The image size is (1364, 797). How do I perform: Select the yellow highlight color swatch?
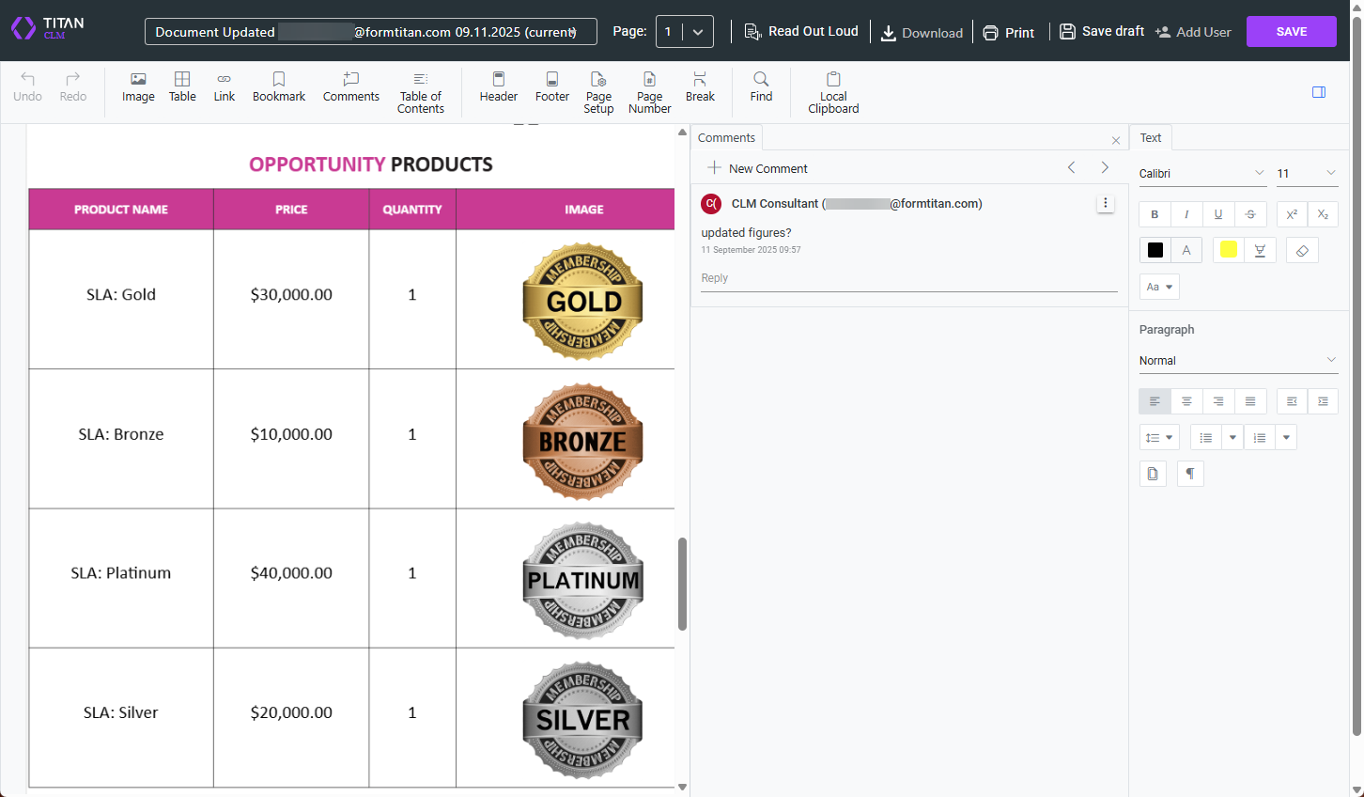1229,249
